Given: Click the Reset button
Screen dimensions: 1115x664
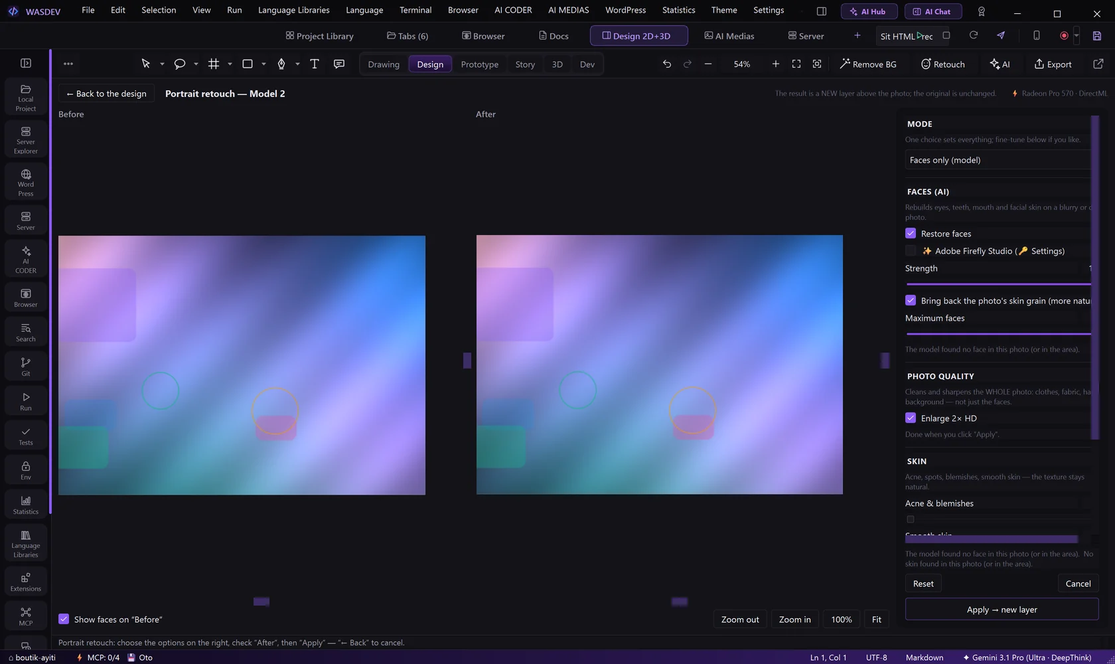Looking at the screenshot, I should [x=923, y=584].
